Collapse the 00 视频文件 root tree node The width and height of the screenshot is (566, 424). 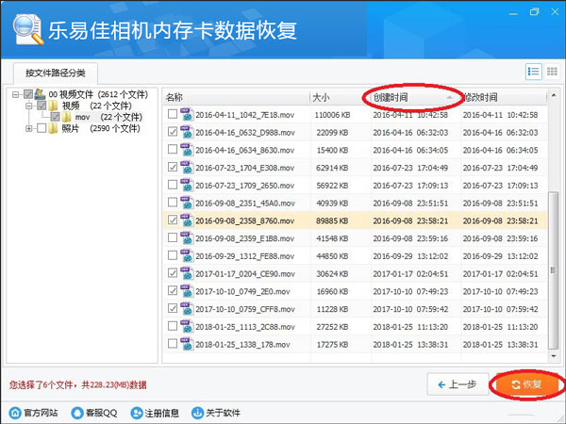coord(15,94)
